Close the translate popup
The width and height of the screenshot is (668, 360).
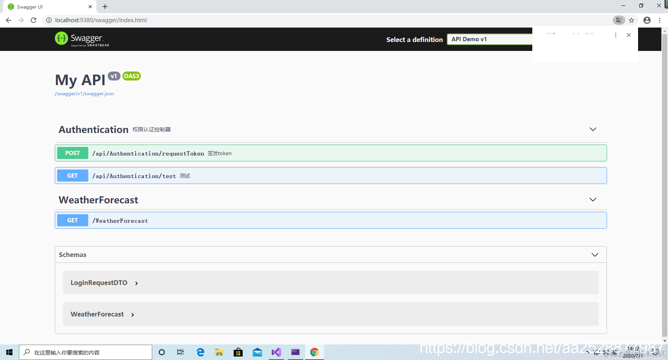(629, 35)
